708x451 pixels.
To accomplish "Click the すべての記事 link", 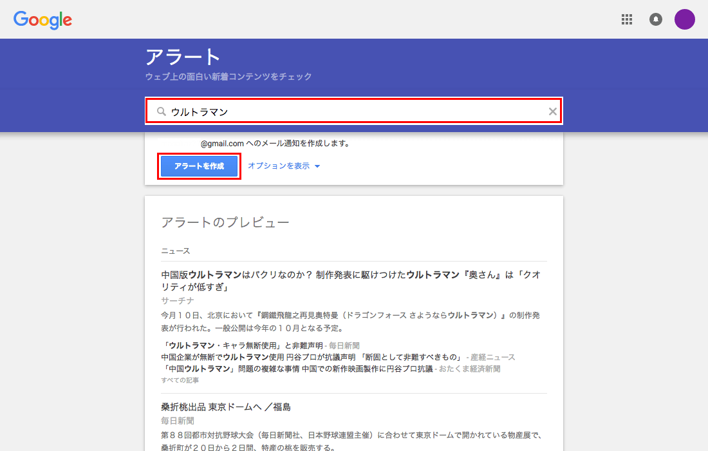I will tap(180, 380).
